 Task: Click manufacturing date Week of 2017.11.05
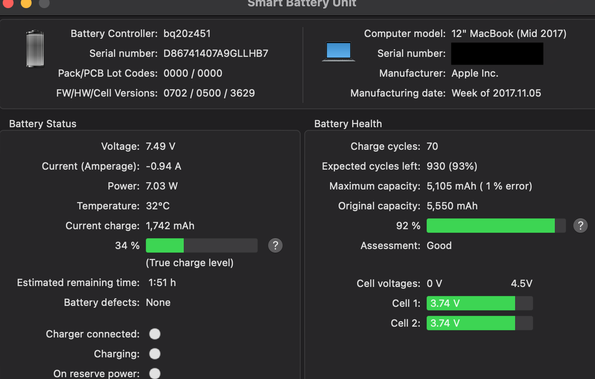496,93
